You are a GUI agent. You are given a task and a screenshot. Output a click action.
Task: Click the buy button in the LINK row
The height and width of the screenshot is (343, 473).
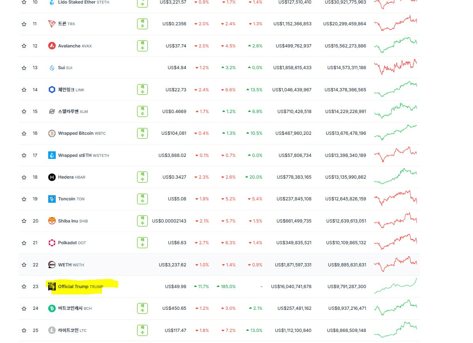[x=142, y=90]
